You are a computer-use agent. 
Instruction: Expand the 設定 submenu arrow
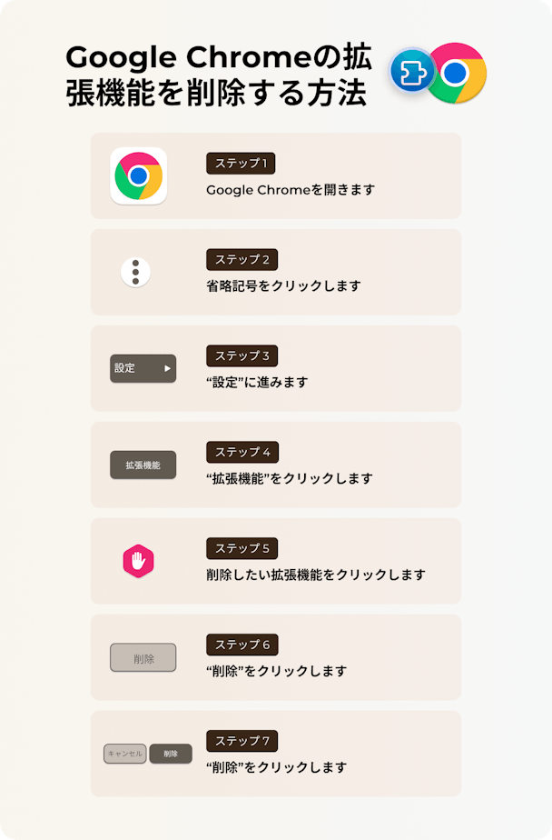click(167, 368)
